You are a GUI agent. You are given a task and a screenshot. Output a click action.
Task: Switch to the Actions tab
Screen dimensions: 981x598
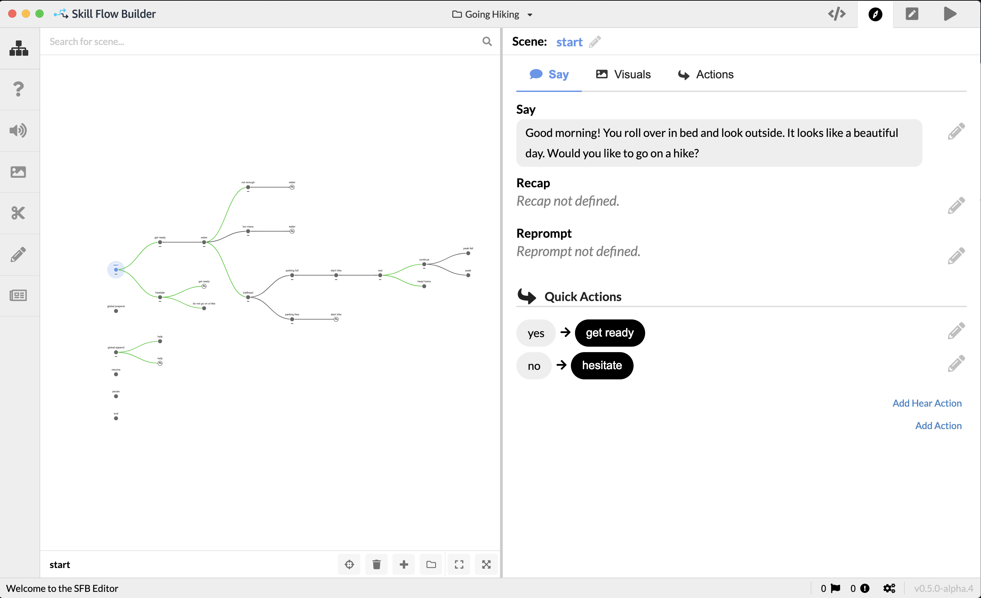705,75
